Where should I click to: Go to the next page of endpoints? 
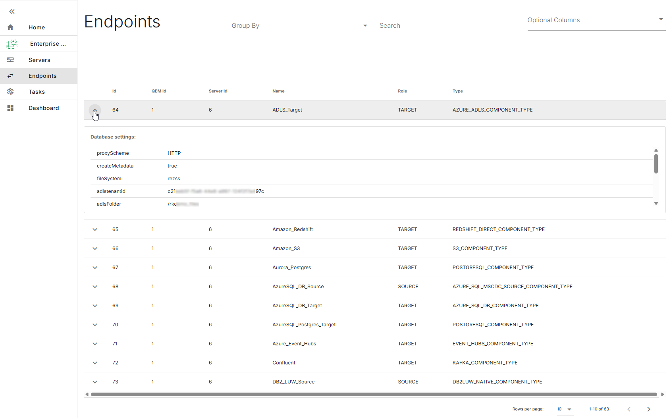(648, 409)
